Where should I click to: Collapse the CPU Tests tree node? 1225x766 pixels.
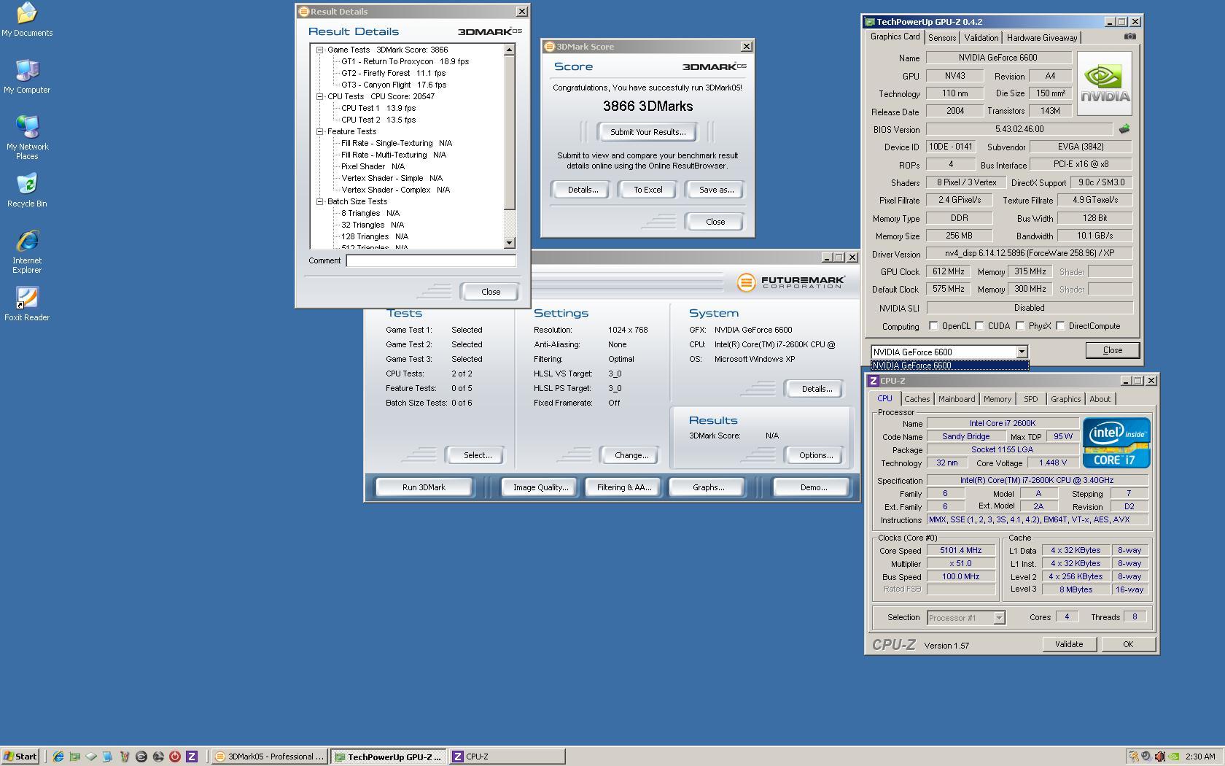[x=319, y=96]
